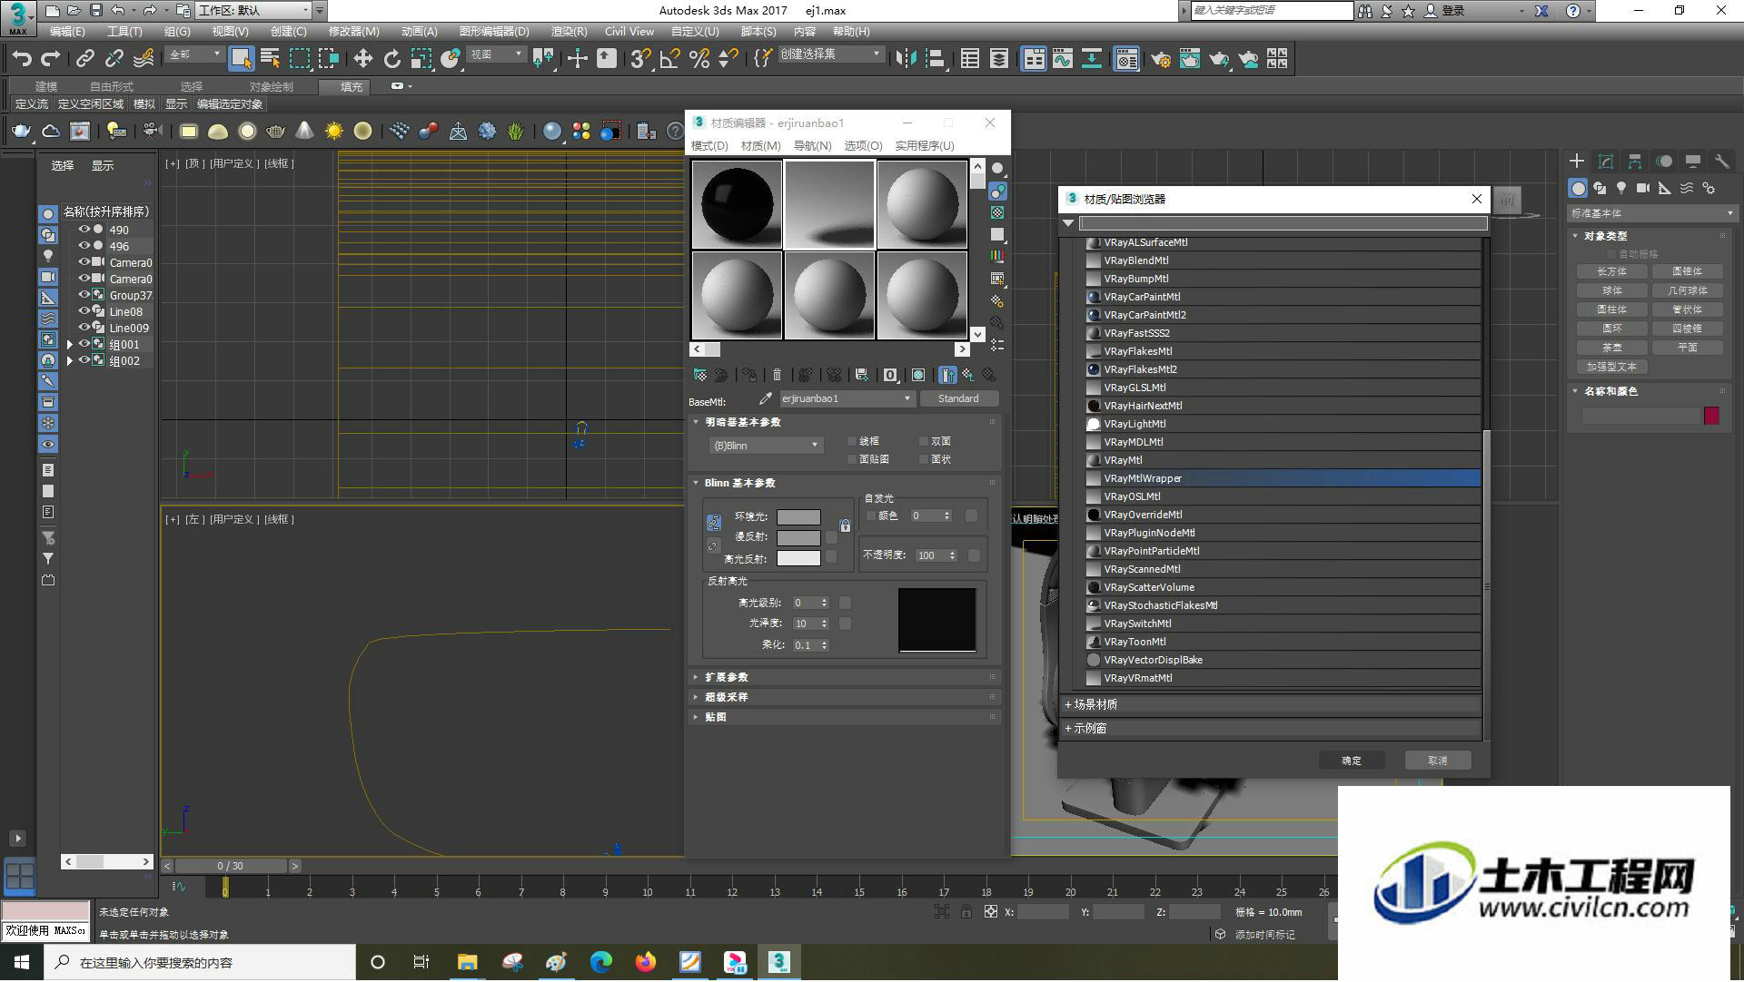
Task: Open the (B)Blinn shader dropdown
Action: tap(765, 446)
